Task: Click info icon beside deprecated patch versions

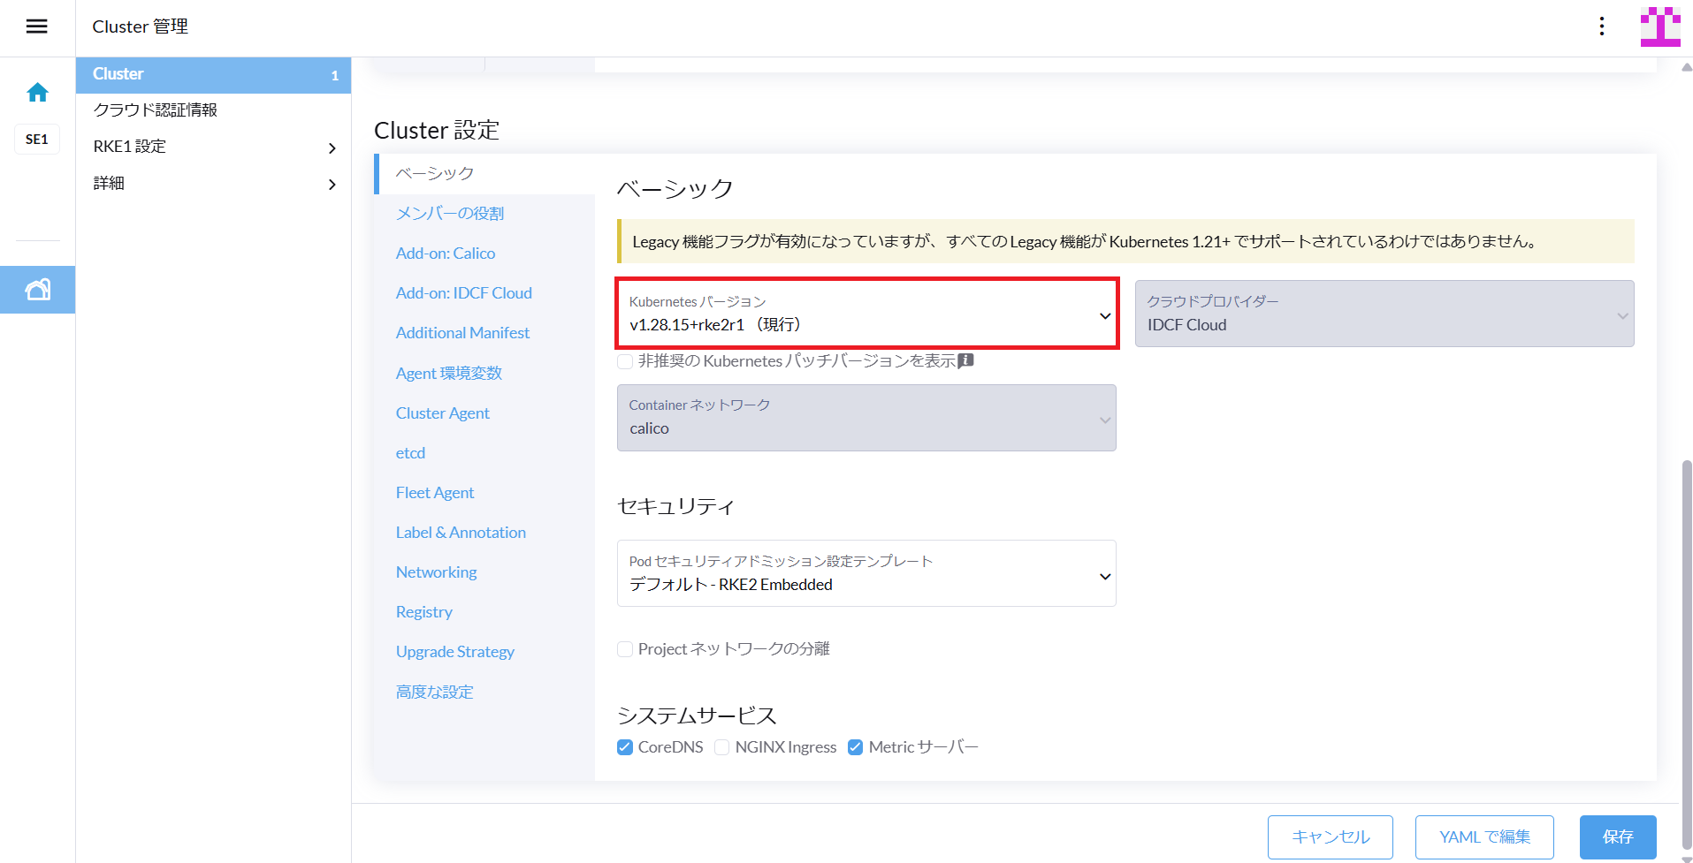Action: point(965,360)
